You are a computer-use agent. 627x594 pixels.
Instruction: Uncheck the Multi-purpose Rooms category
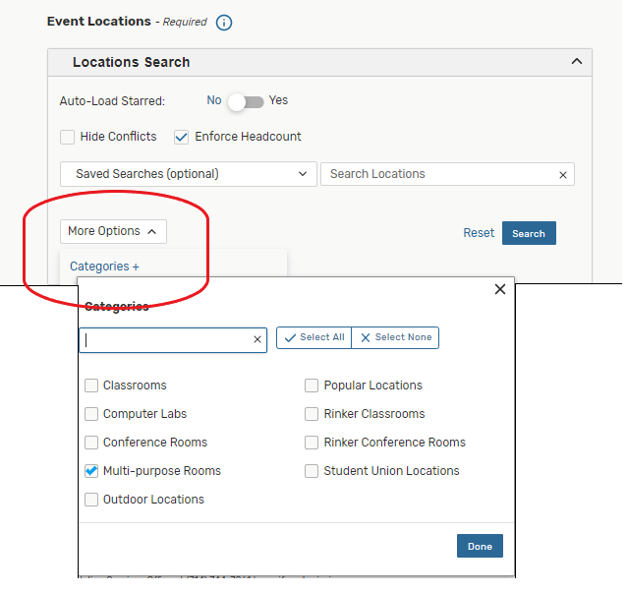(x=91, y=471)
